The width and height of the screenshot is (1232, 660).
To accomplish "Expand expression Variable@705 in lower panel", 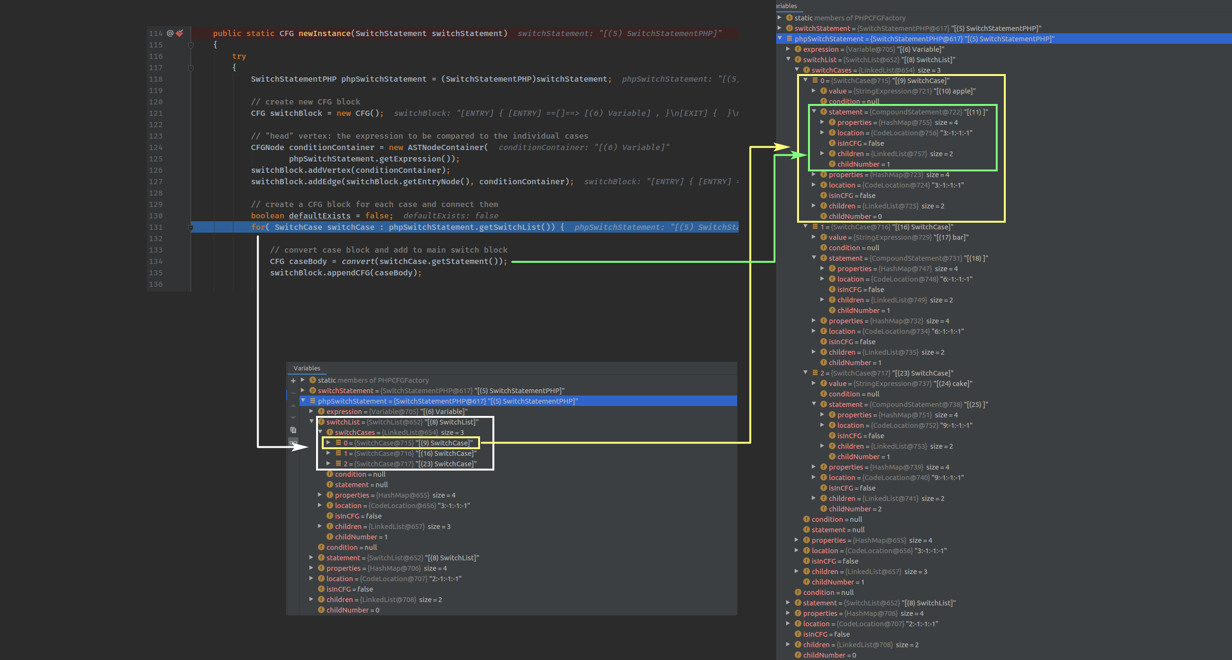I will point(311,411).
